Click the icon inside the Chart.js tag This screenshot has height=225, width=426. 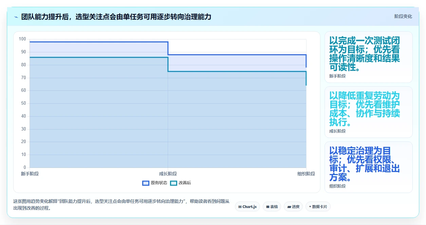240,207
